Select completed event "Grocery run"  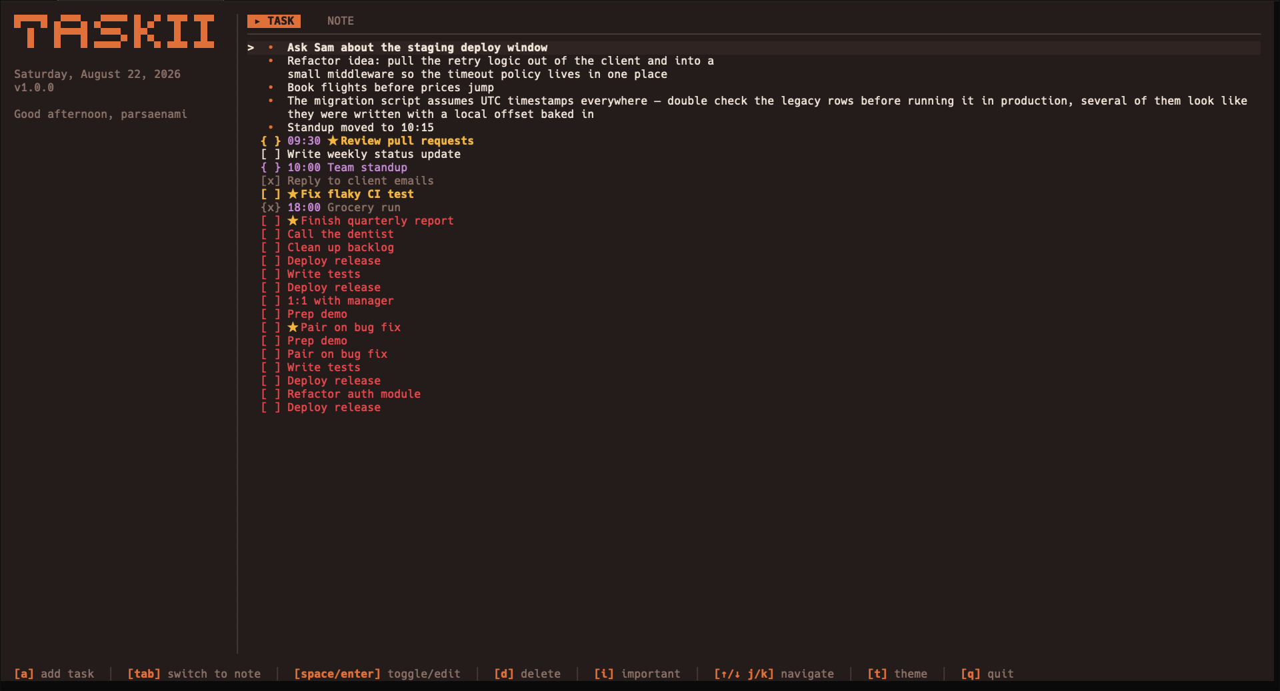tap(364, 207)
